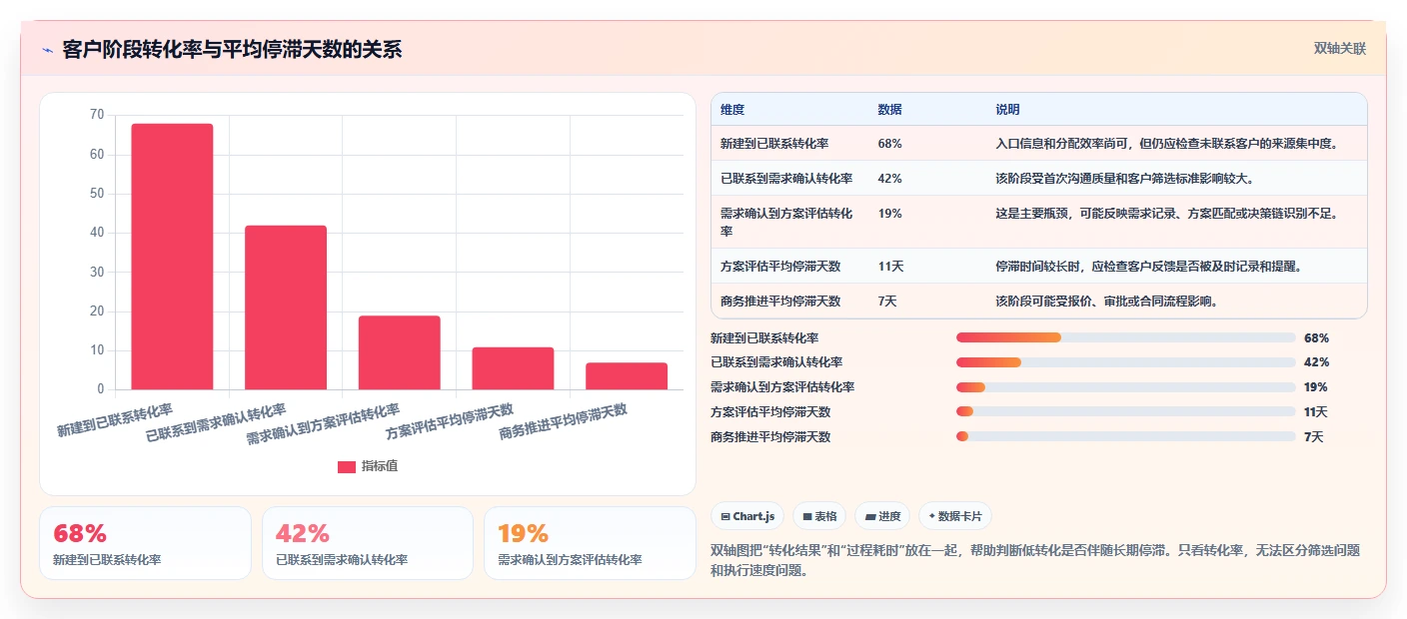Click the 商务推进平均停滞天数 progress bar
Viewport: 1407px width, 619px height.
tap(1125, 436)
